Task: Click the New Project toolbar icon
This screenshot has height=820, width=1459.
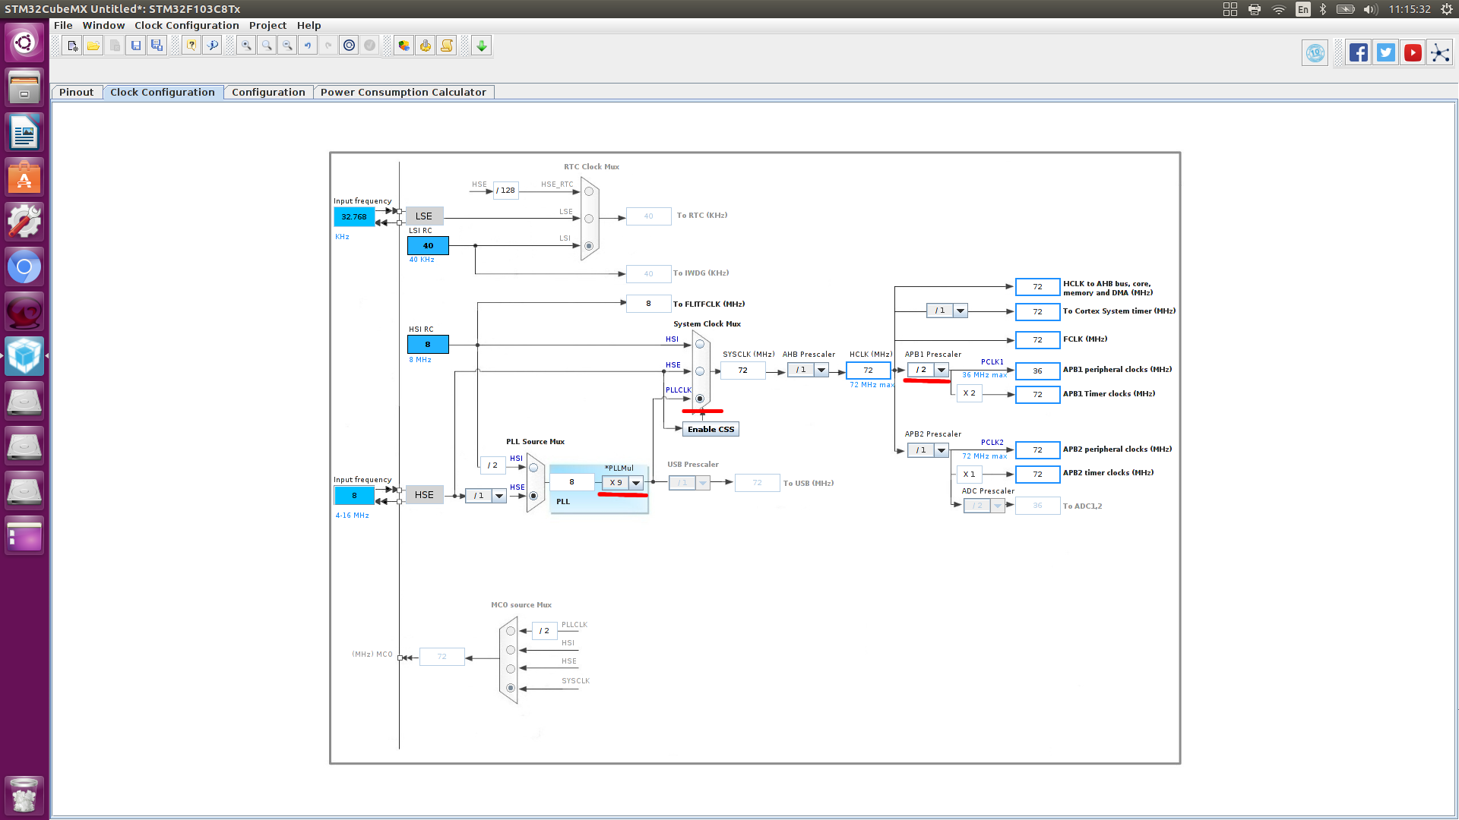Action: click(x=72, y=46)
